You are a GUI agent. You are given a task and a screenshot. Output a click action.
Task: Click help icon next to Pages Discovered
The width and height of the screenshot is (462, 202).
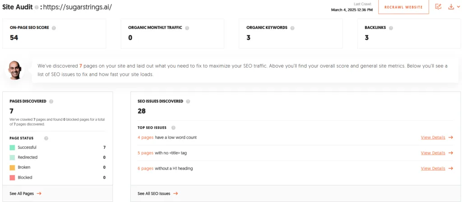tap(51, 101)
